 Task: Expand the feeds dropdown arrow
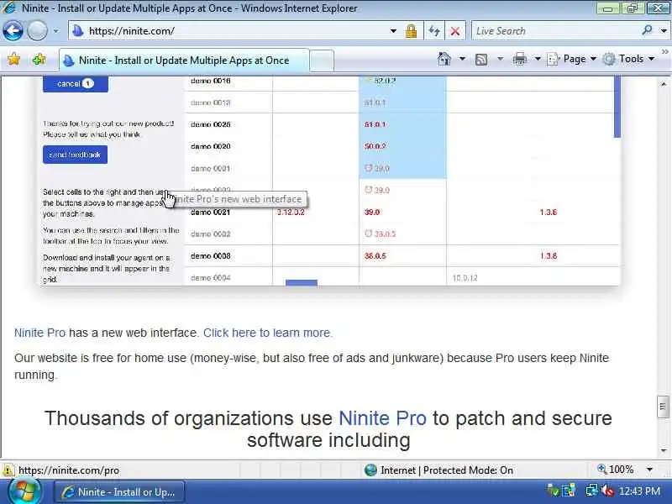pyautogui.click(x=500, y=59)
